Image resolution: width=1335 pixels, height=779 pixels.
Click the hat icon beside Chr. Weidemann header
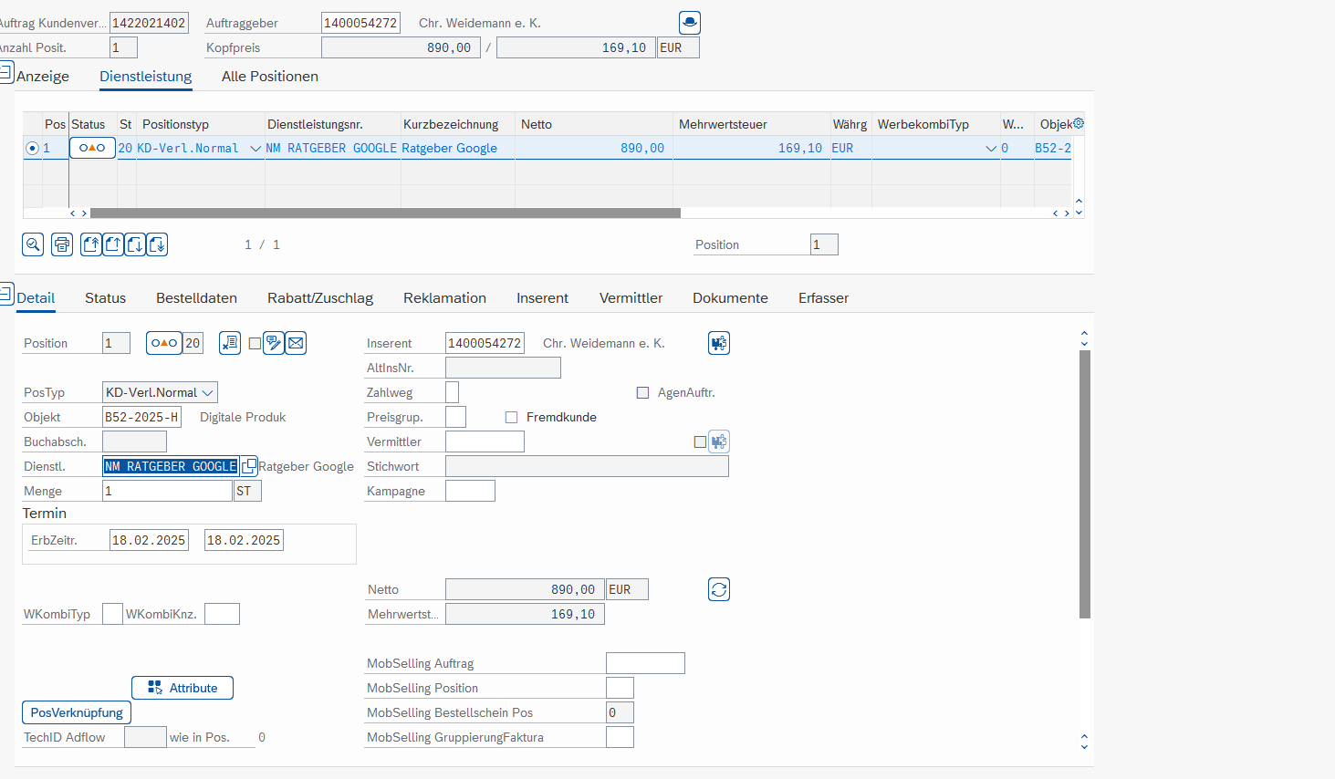(690, 22)
